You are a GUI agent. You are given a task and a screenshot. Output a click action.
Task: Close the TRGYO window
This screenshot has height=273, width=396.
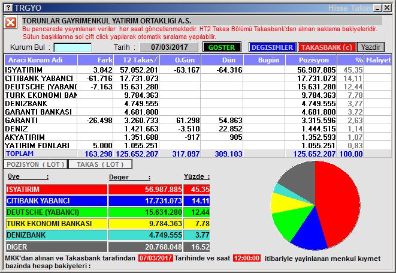387,8
